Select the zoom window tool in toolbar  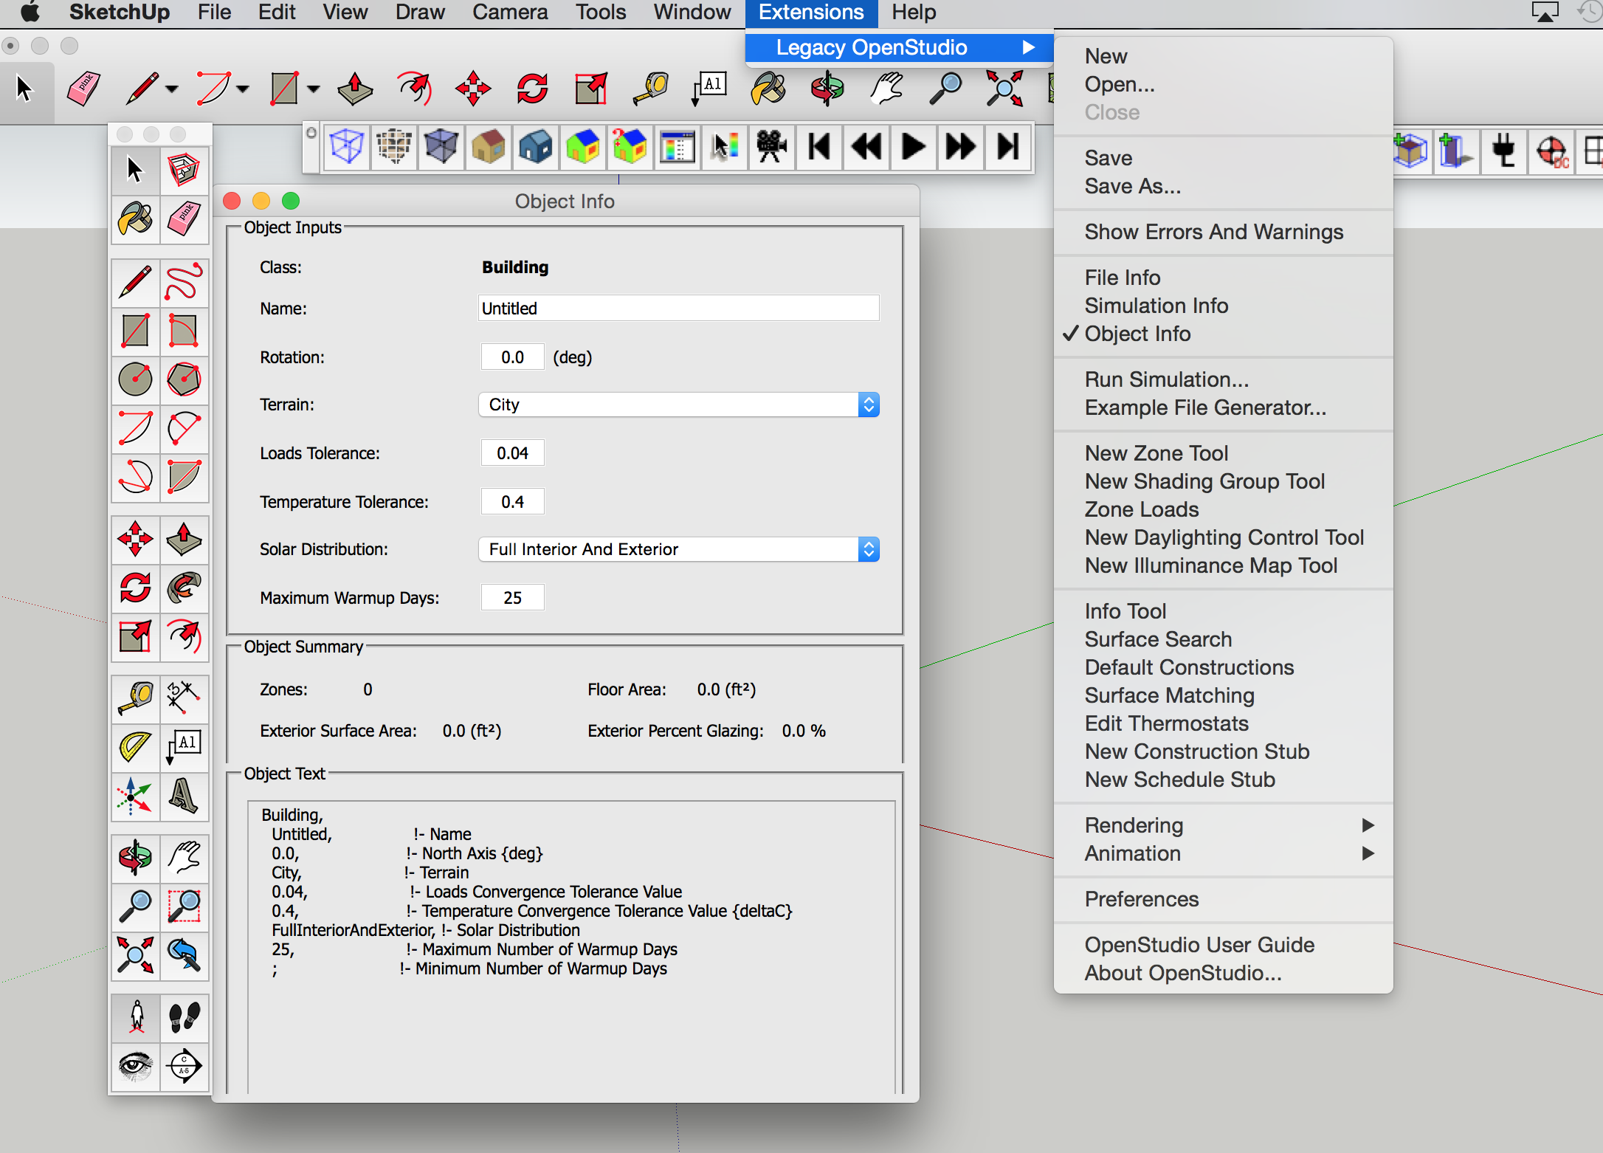[x=185, y=904]
